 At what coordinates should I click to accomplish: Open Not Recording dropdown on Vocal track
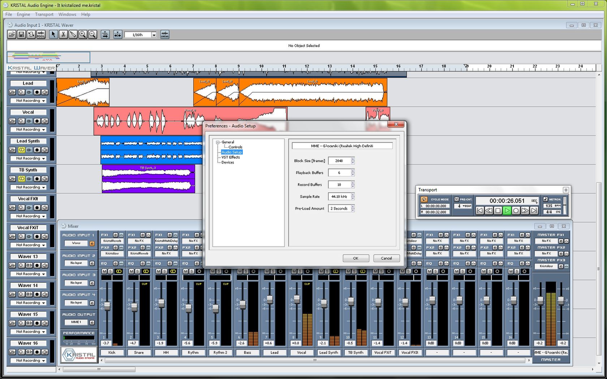pos(28,130)
